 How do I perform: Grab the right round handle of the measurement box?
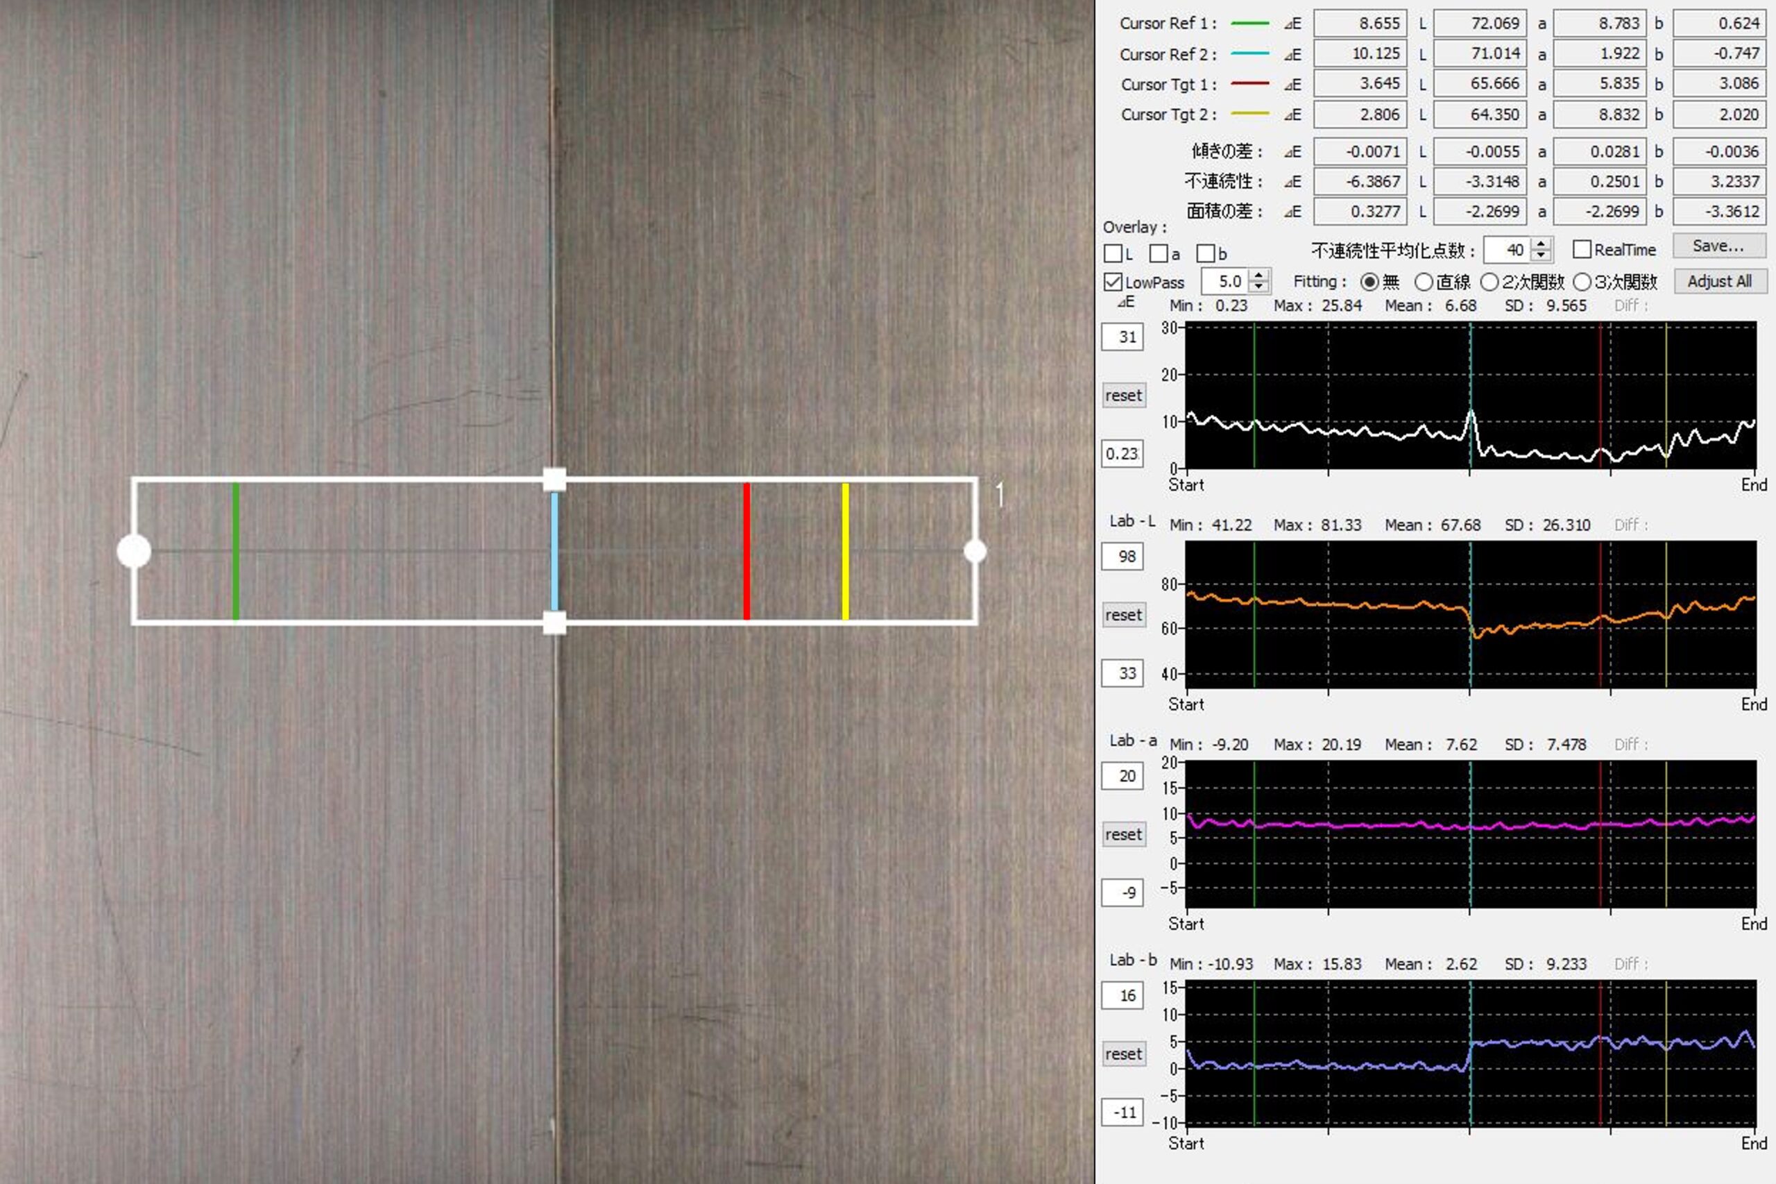(x=975, y=551)
